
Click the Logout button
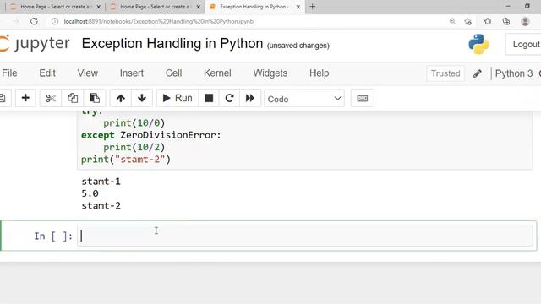point(523,44)
